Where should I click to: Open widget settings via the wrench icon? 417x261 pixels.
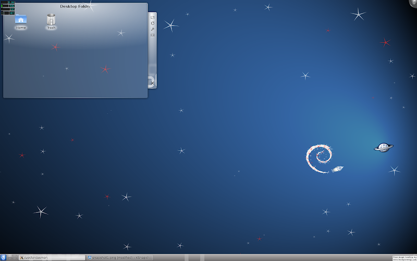pos(152,29)
